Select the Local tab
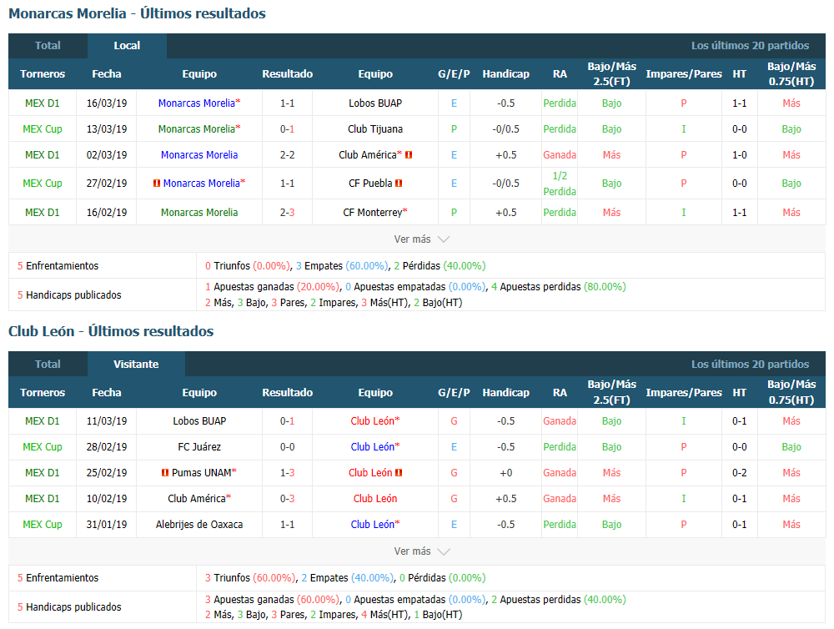This screenshot has width=834, height=629. pos(127,46)
